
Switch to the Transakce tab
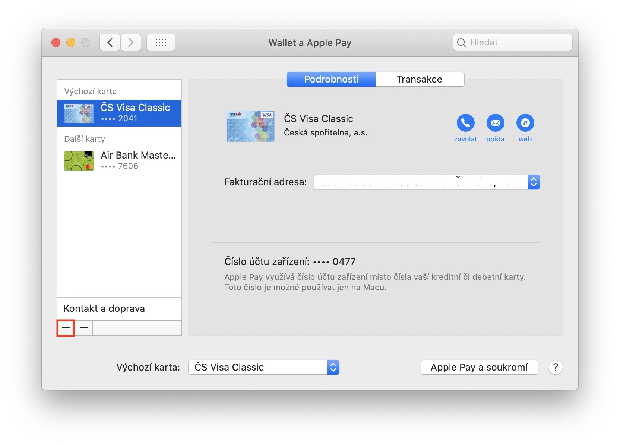(420, 79)
